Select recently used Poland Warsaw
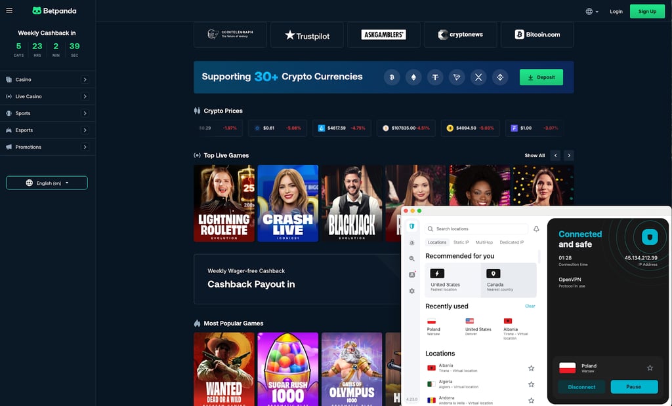The height and width of the screenshot is (406, 672). click(x=434, y=327)
